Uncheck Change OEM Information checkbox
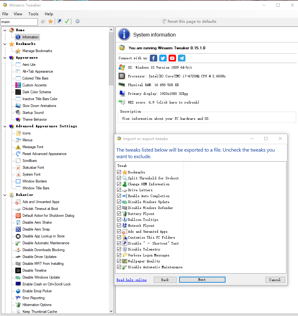 point(119,184)
